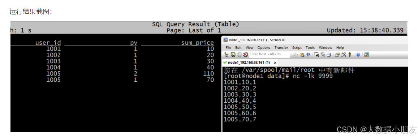Click user_id 1005 in the 70 row
This screenshot has height=137, width=418.
(53, 80)
